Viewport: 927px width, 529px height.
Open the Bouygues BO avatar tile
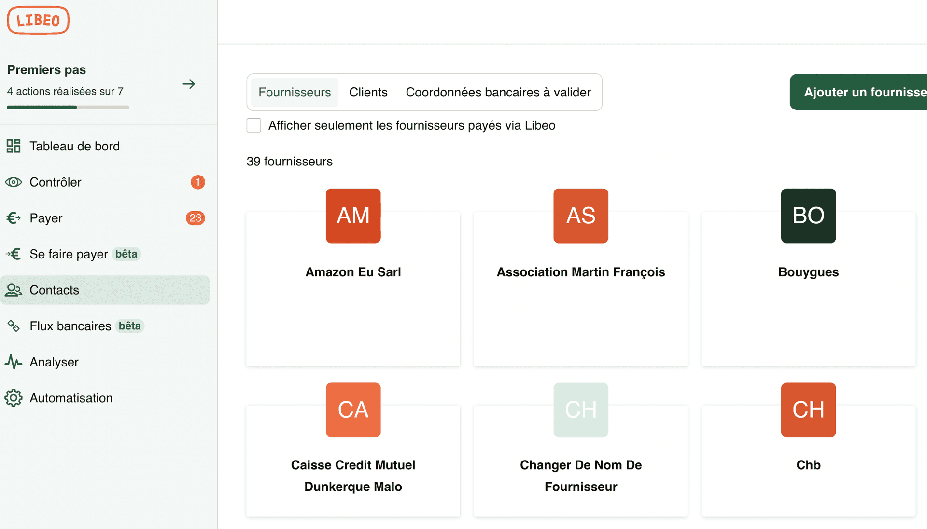[808, 216]
